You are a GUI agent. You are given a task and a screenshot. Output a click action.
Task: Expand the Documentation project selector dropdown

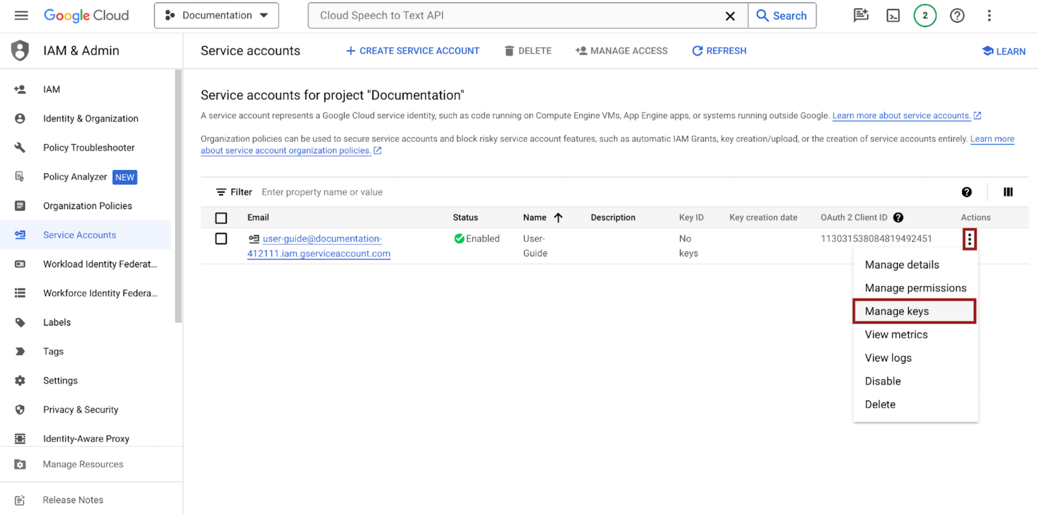click(216, 16)
